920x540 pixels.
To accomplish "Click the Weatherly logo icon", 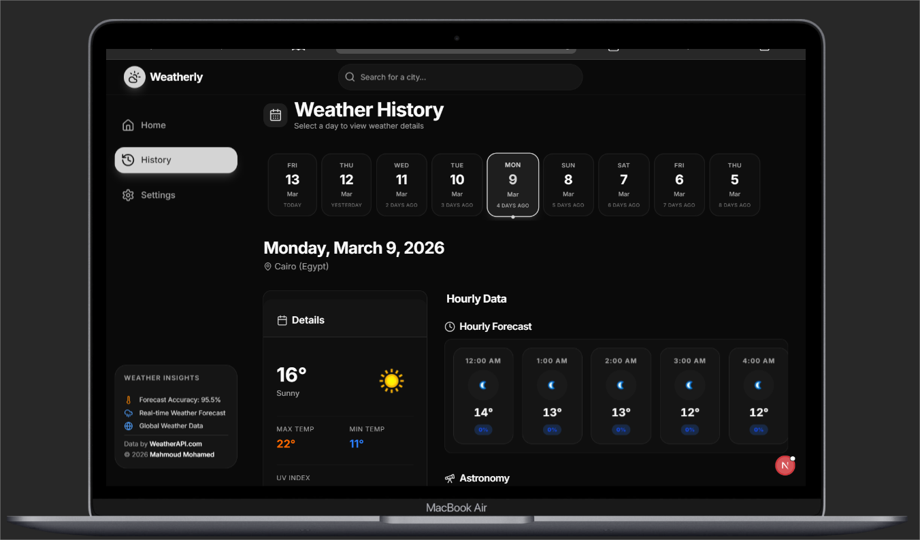I will (x=135, y=78).
